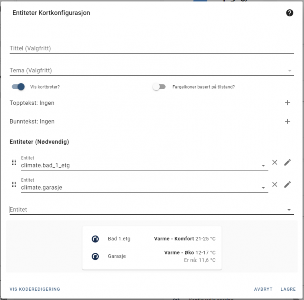This screenshot has width=304, height=300.
Task: Expand the empty Entitet dropdown
Action: click(x=289, y=210)
